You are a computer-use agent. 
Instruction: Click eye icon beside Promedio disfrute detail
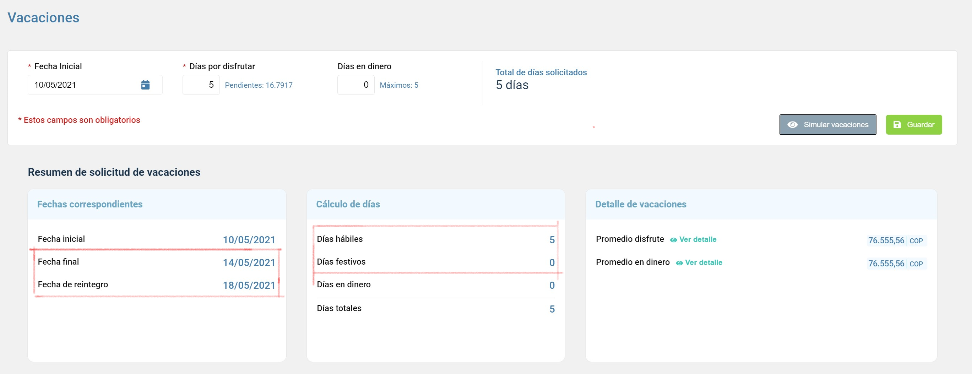tap(673, 240)
